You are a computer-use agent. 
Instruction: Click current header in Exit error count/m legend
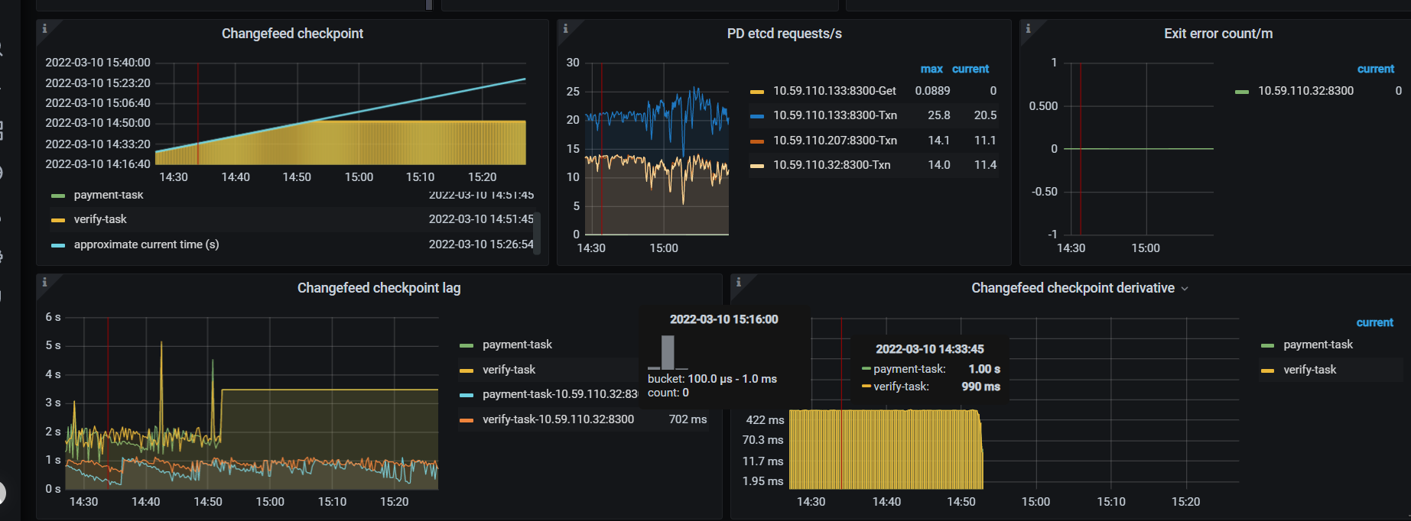coord(1375,69)
